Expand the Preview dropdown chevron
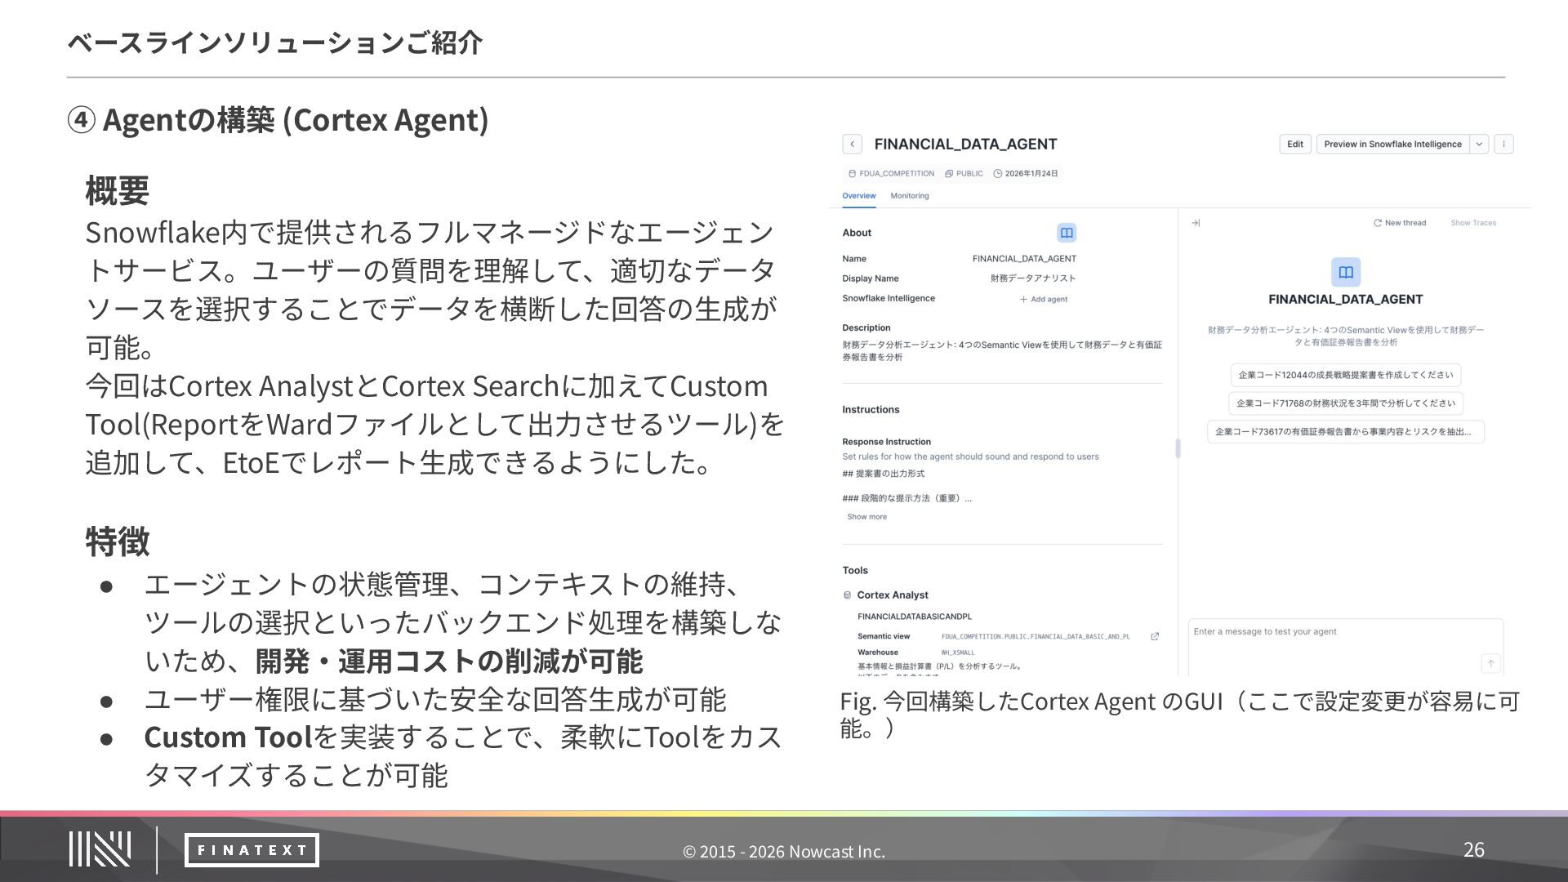This screenshot has width=1568, height=882. pos(1479,145)
